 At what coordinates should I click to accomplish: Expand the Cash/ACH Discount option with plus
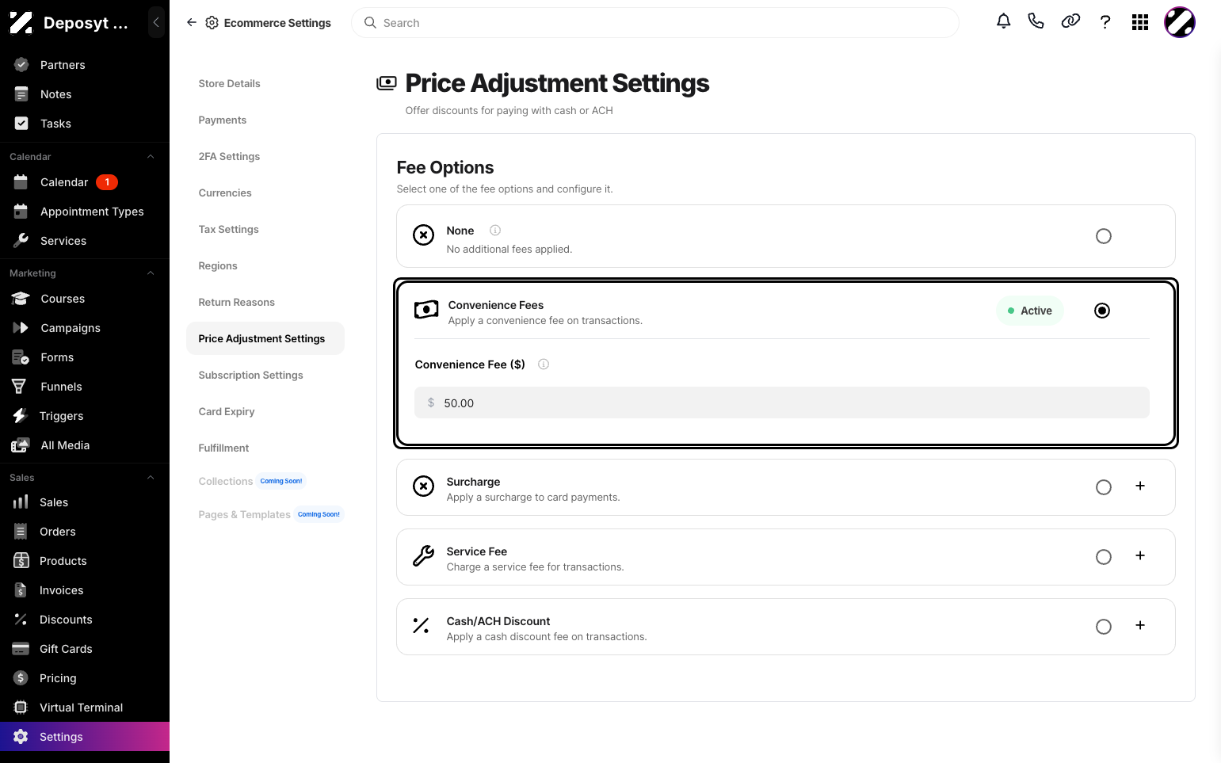point(1140,625)
